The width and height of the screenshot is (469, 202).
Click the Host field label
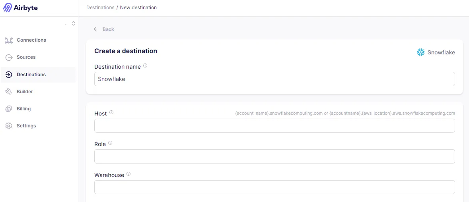point(101,114)
